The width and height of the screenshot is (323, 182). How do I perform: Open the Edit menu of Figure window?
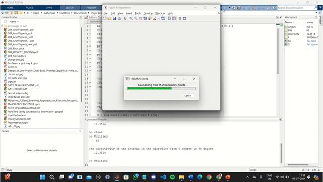[113, 13]
